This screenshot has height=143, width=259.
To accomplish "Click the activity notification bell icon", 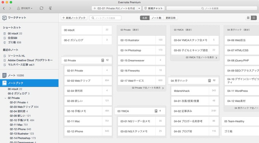I will 50,8.
